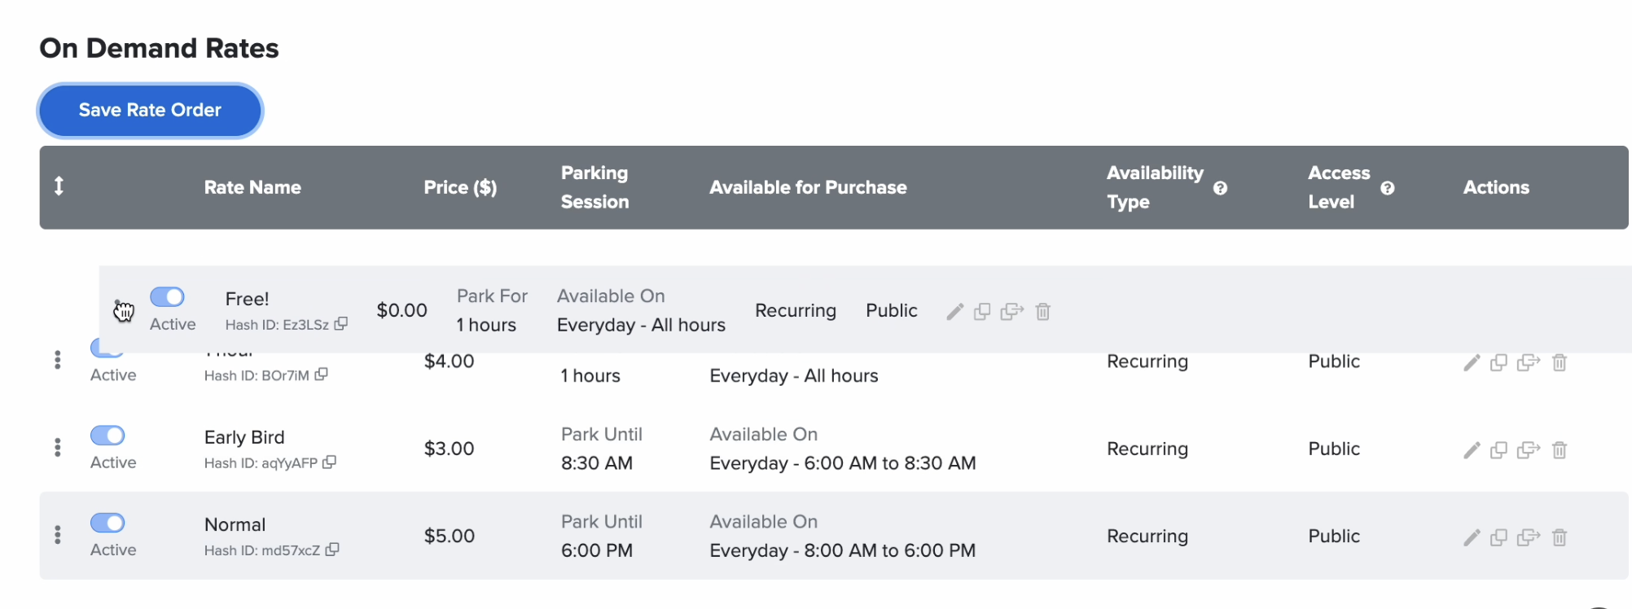This screenshot has height=609, width=1632.
Task: Click the Normal row drag handle
Action: 58,535
